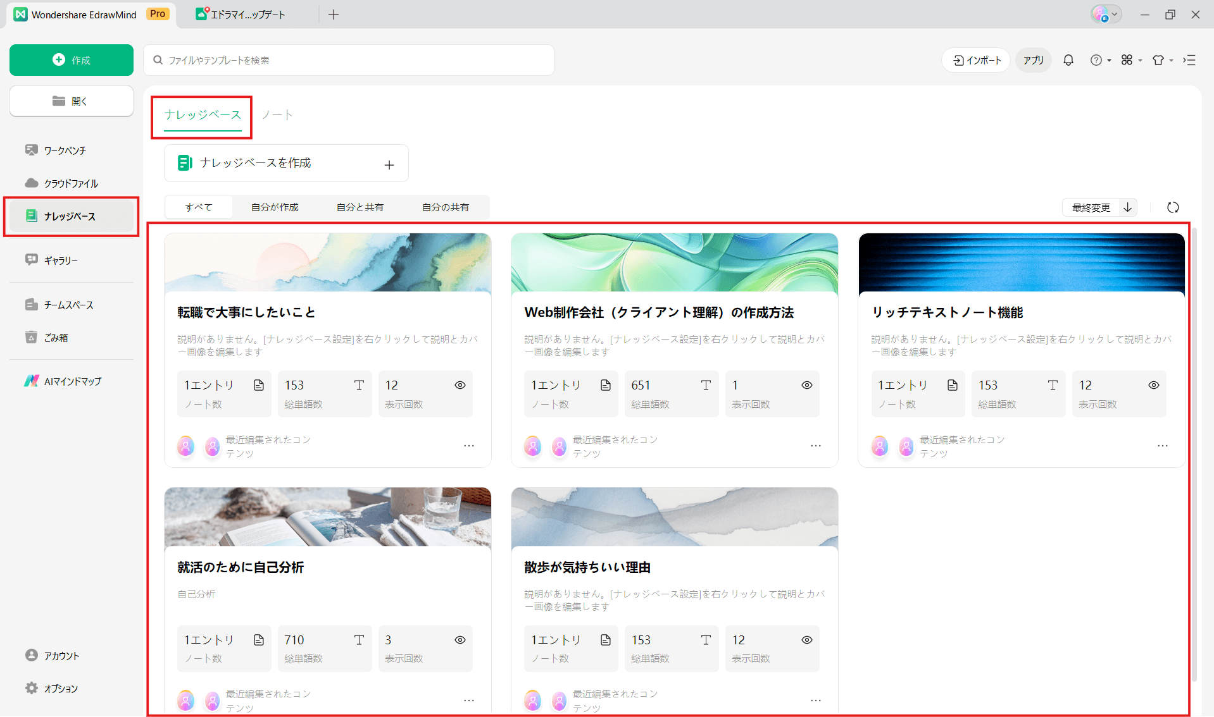Open クラウドファイル in the sidebar
This screenshot has width=1214, height=717.
point(71,183)
